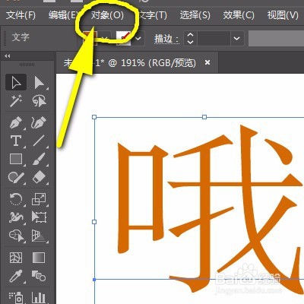
Task: Select the Shape Builder tool
Action: pos(16,236)
